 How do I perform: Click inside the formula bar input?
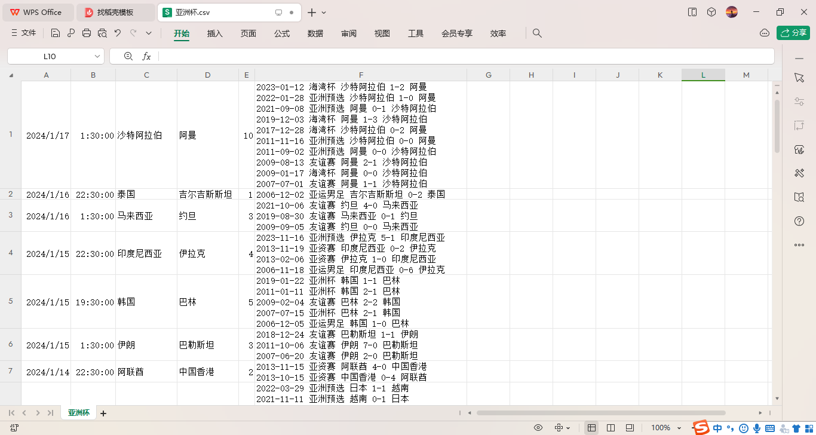(466, 56)
